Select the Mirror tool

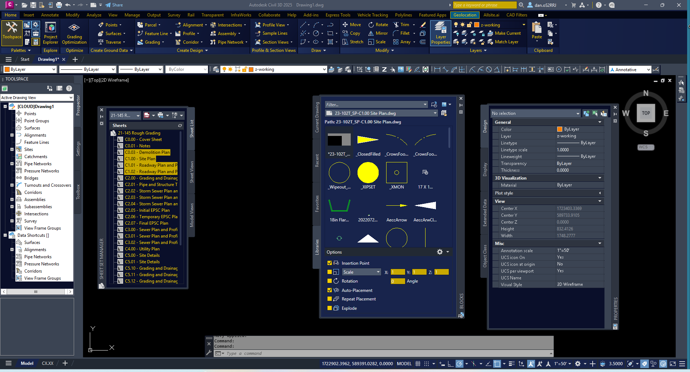[x=378, y=33]
